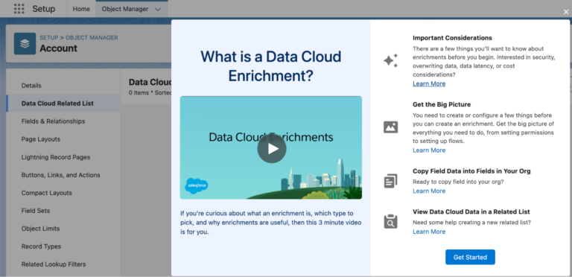Open Learn More under Copy Field Data
Viewport: 572px width, 277px height.
pyautogui.click(x=429, y=191)
